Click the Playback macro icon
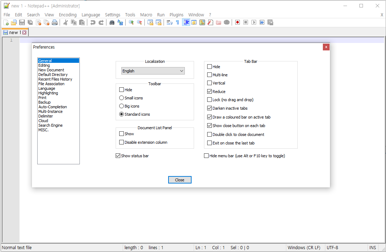Screen dimensions: 386x252 tap(254, 23)
